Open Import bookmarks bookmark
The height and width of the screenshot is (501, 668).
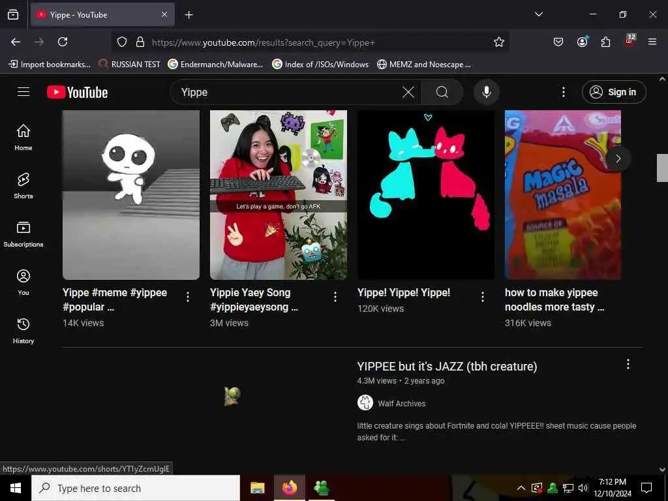coord(50,65)
